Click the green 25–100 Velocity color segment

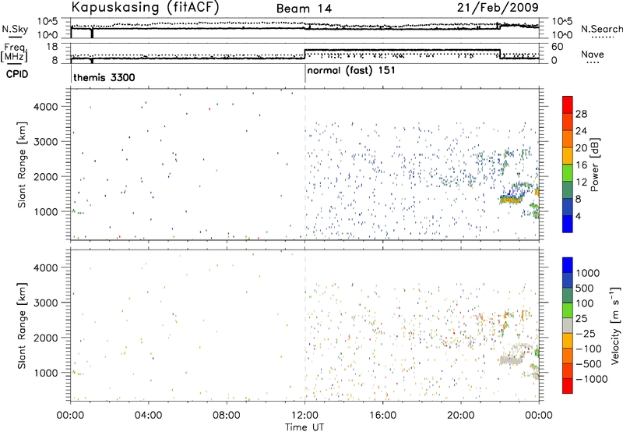click(x=568, y=310)
